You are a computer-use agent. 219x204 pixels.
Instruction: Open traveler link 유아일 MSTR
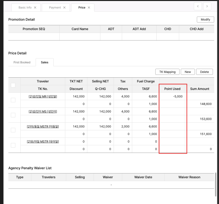pyautogui.click(x=43, y=142)
